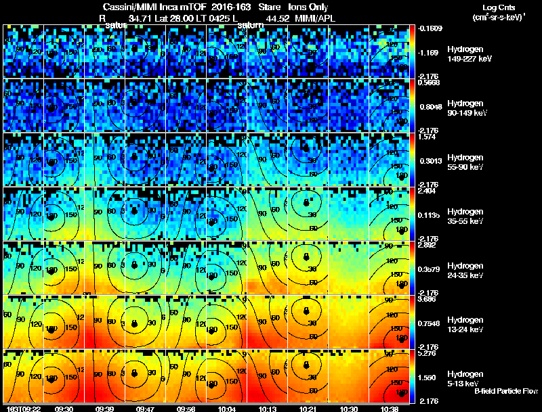542x412 pixels.
Task: Select the 'Hydrogen 24-35 keV' row label
Action: coord(465,271)
